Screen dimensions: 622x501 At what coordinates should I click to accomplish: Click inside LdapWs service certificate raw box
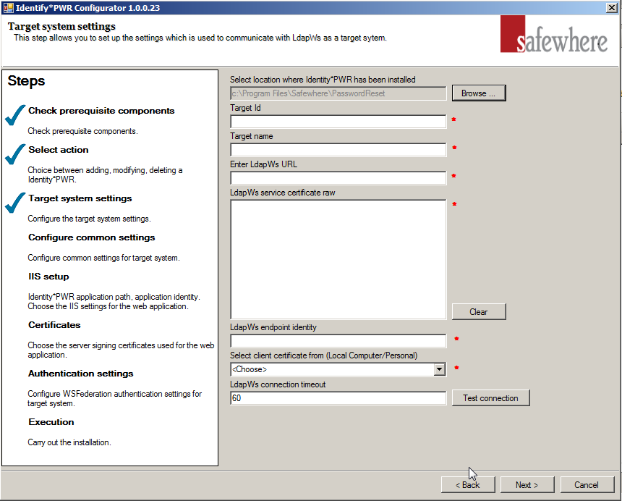tap(338, 259)
